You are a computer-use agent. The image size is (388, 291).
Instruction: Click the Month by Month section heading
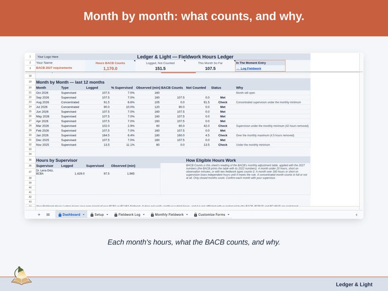pyautogui.click(x=70, y=82)
